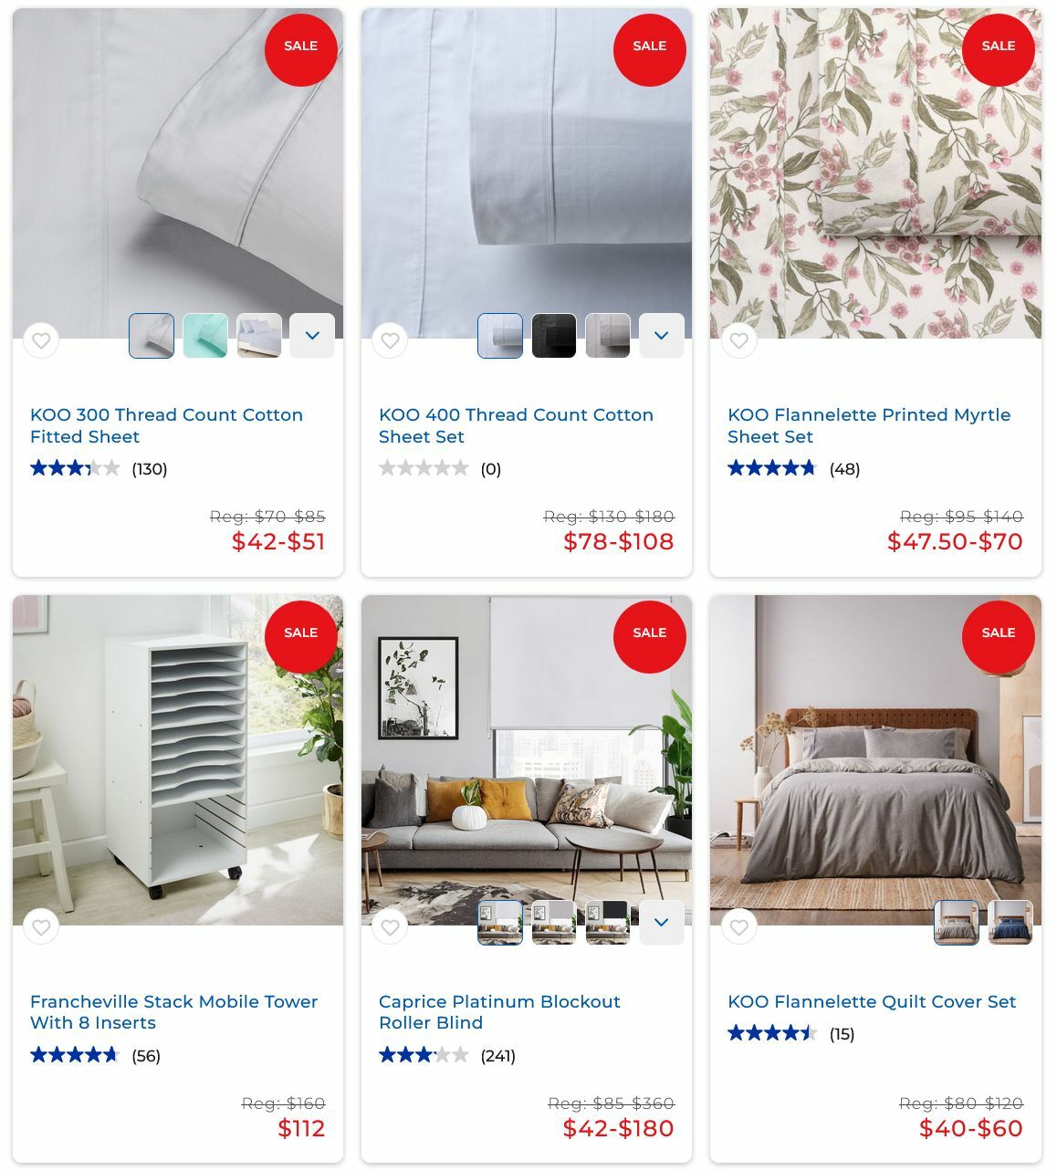Choose the black swatch for KOO 400 Sheet Set
Image resolution: width=1057 pixels, height=1171 pixels.
point(554,336)
